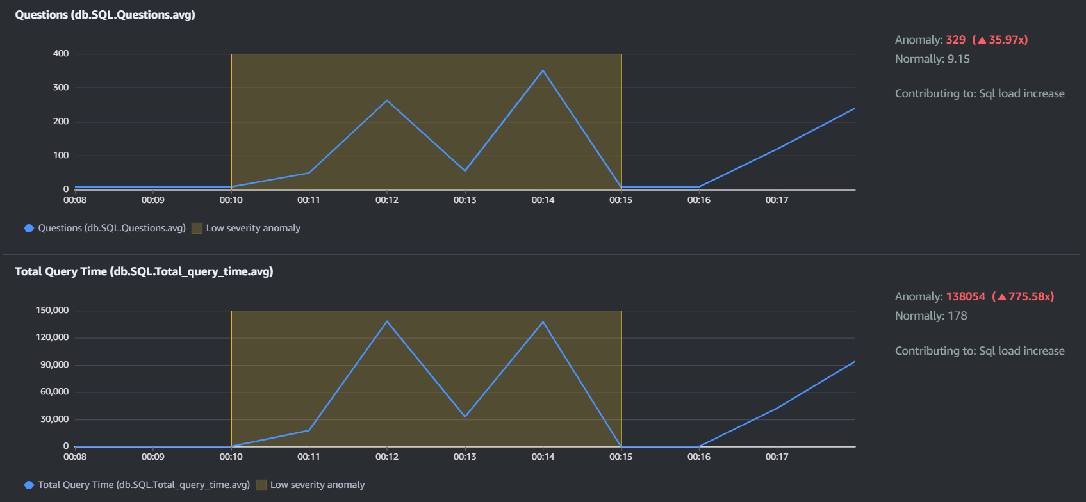The width and height of the screenshot is (1086, 502).
Task: Click the 400 y-axis label on Questions chart
Action: tap(61, 54)
